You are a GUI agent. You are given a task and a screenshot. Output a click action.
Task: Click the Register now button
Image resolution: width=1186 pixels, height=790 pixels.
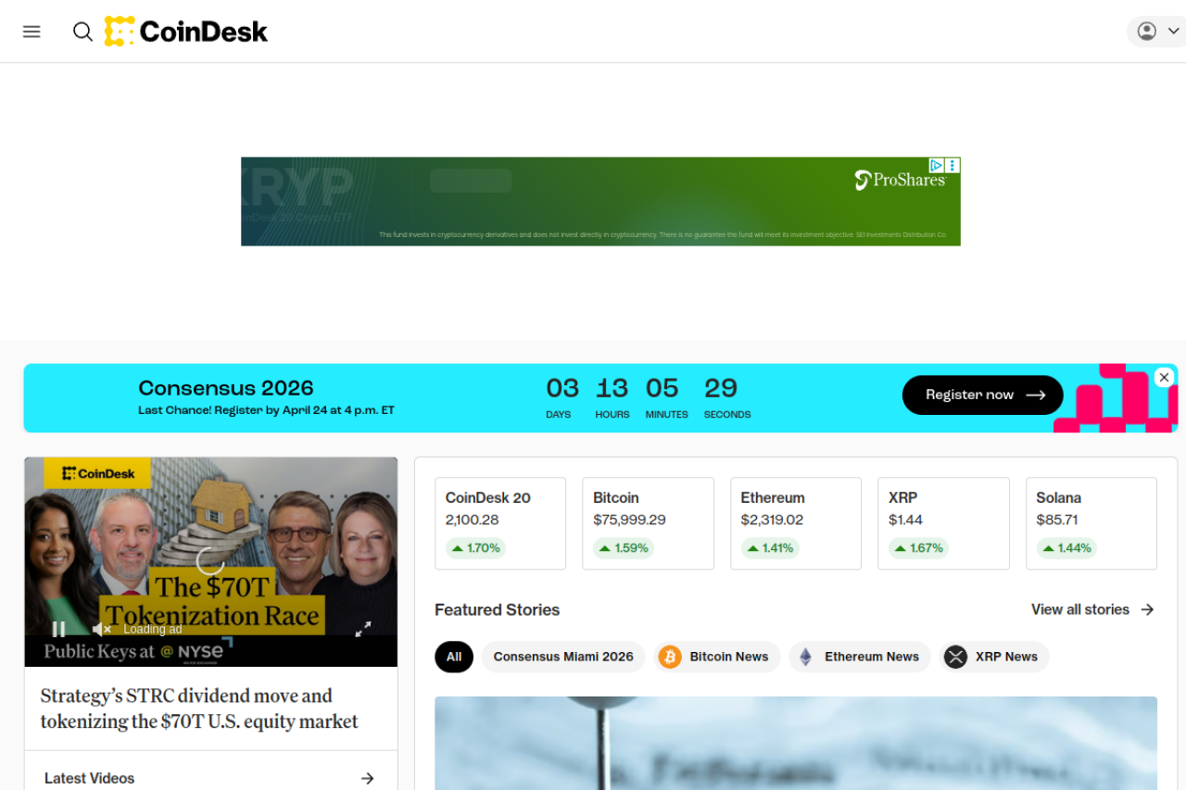(982, 395)
